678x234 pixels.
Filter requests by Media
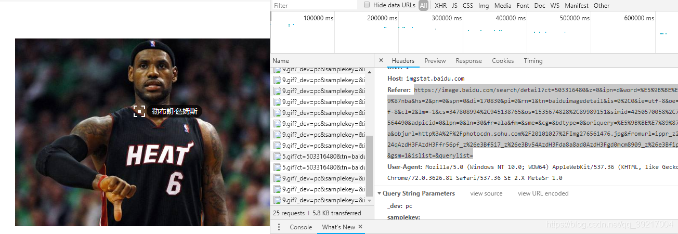tap(503, 5)
